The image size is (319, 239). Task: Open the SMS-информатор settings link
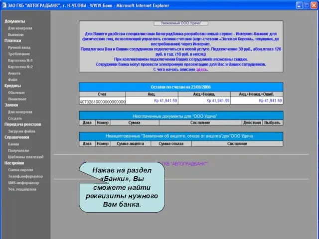point(23,183)
